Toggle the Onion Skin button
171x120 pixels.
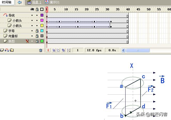54,50
